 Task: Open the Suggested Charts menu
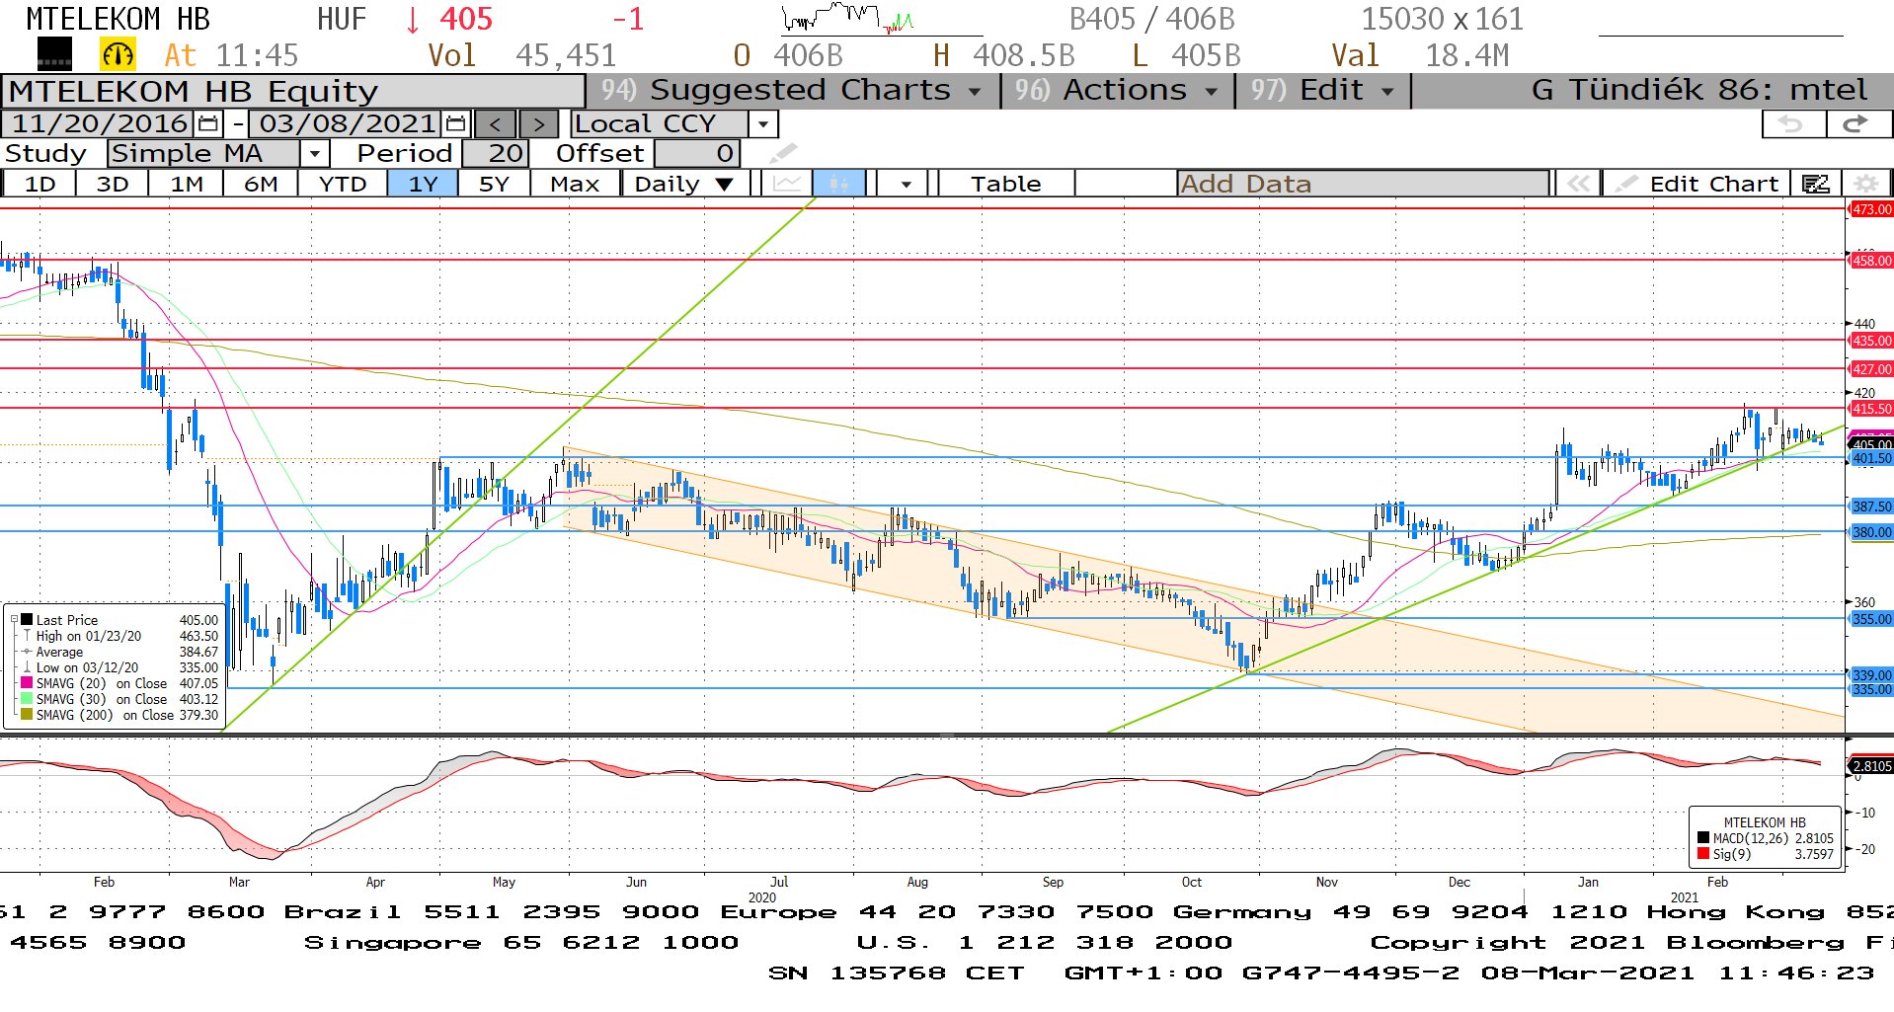pos(792,90)
